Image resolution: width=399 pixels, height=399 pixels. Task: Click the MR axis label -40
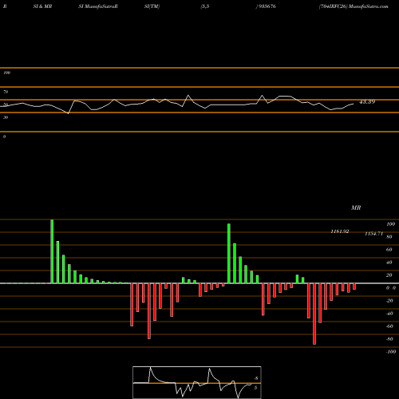click(x=389, y=314)
